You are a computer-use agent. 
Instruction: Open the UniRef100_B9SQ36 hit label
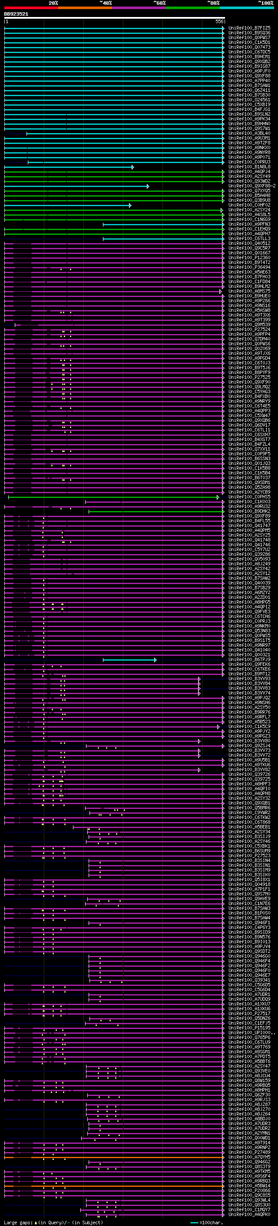[249, 33]
